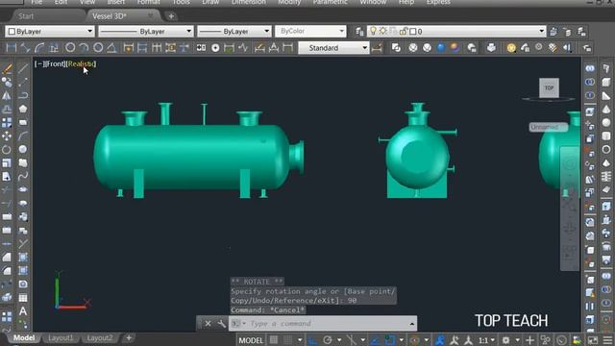Click the MODEL space button in status bar
615x346 pixels.
pyautogui.click(x=251, y=340)
